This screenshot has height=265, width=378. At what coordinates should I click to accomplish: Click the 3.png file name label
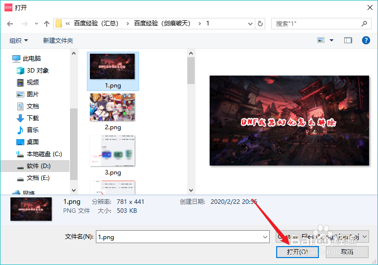113,173
